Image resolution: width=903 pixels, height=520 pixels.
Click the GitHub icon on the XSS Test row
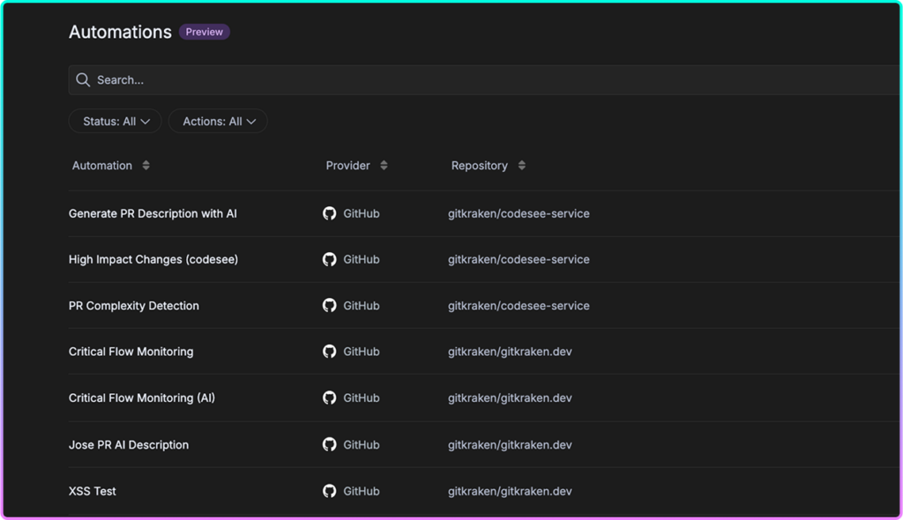(329, 491)
